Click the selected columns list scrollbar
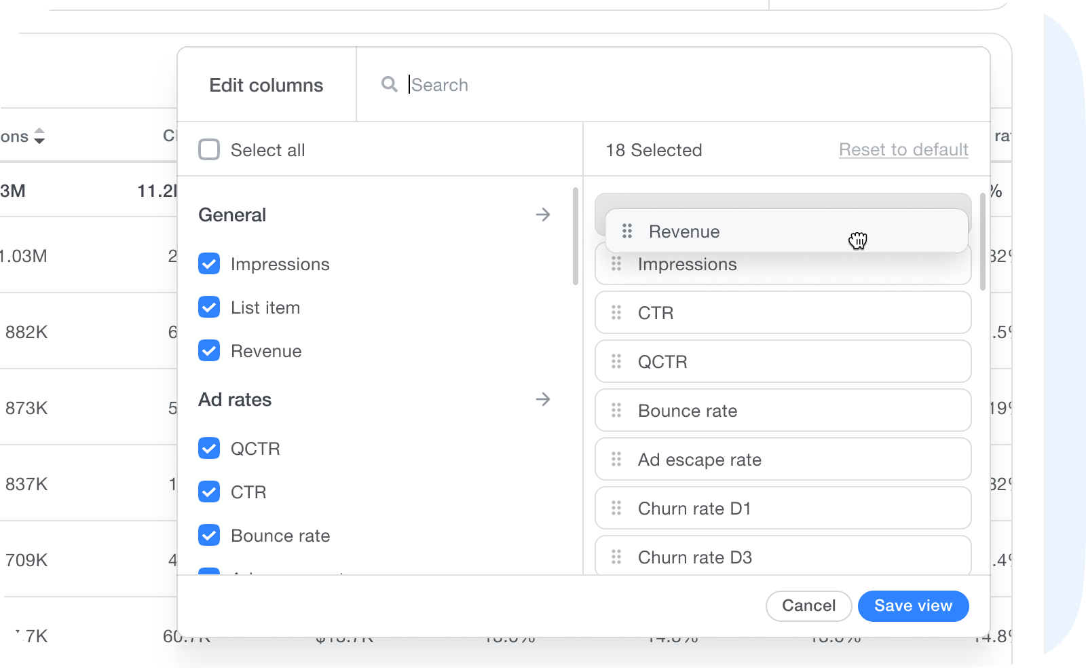Screen dimensions: 1086x668 tap(982, 242)
